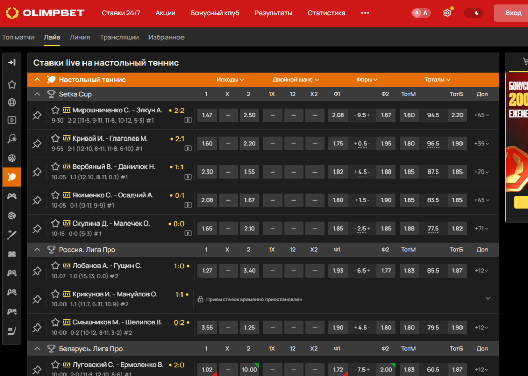Favorite the Кривой - Глаголев match star
This screenshot has width=528, height=376.
[x=56, y=138]
